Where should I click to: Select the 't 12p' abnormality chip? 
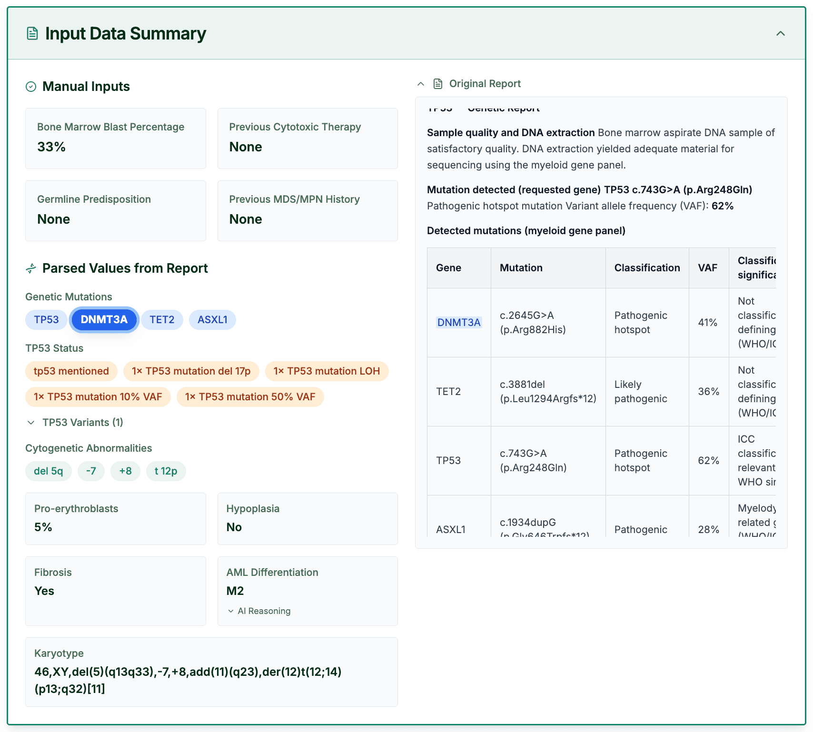(166, 471)
